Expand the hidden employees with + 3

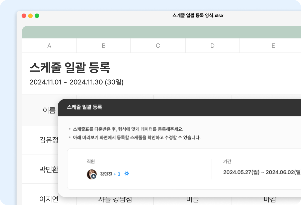pyautogui.click(x=117, y=174)
